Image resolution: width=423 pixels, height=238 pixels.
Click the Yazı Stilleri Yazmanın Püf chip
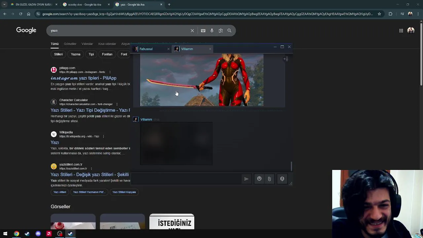click(89, 192)
